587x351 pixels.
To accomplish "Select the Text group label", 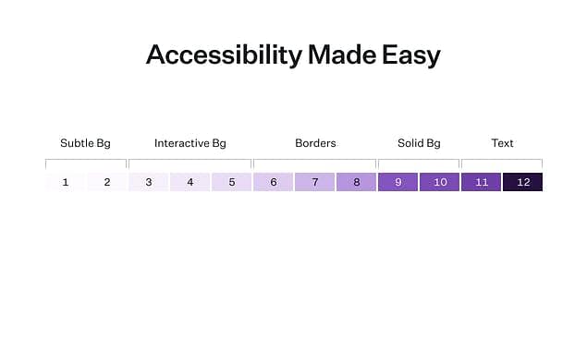I will point(502,143).
